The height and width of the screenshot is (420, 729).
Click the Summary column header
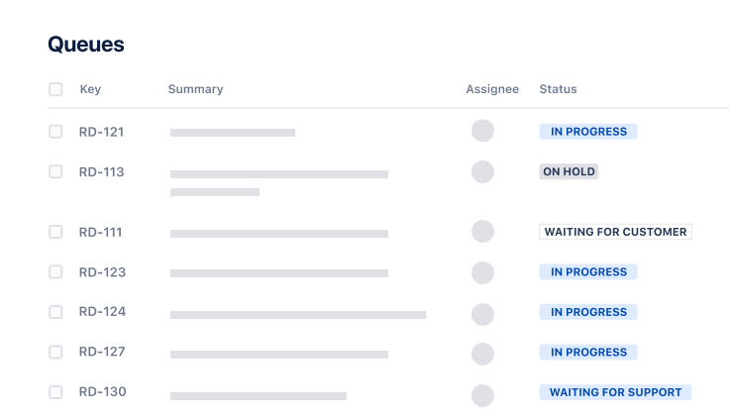(x=195, y=89)
